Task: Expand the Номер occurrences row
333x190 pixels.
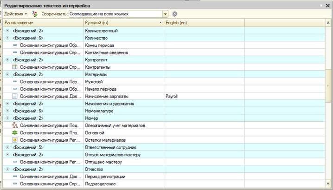Action: coord(7,118)
